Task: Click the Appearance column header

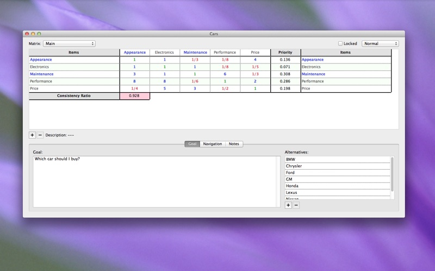Action: (134, 52)
